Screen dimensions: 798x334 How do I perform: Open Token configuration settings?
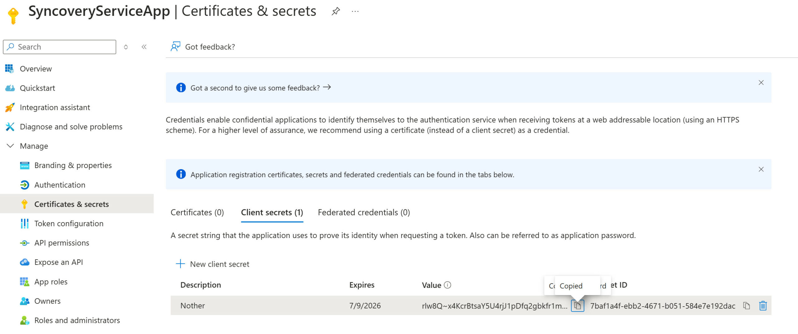pos(69,223)
